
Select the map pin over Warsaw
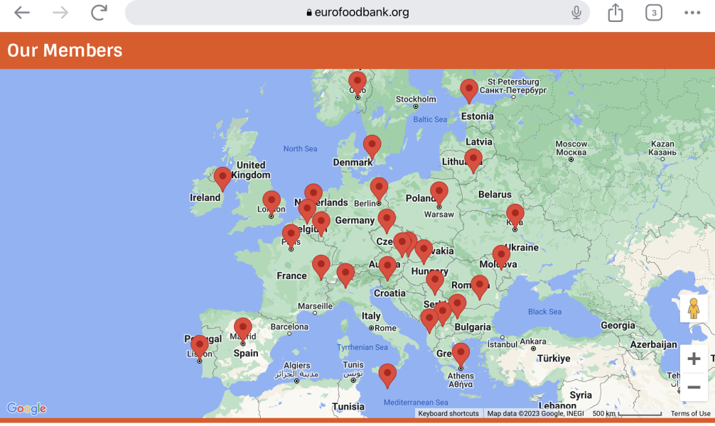439,194
